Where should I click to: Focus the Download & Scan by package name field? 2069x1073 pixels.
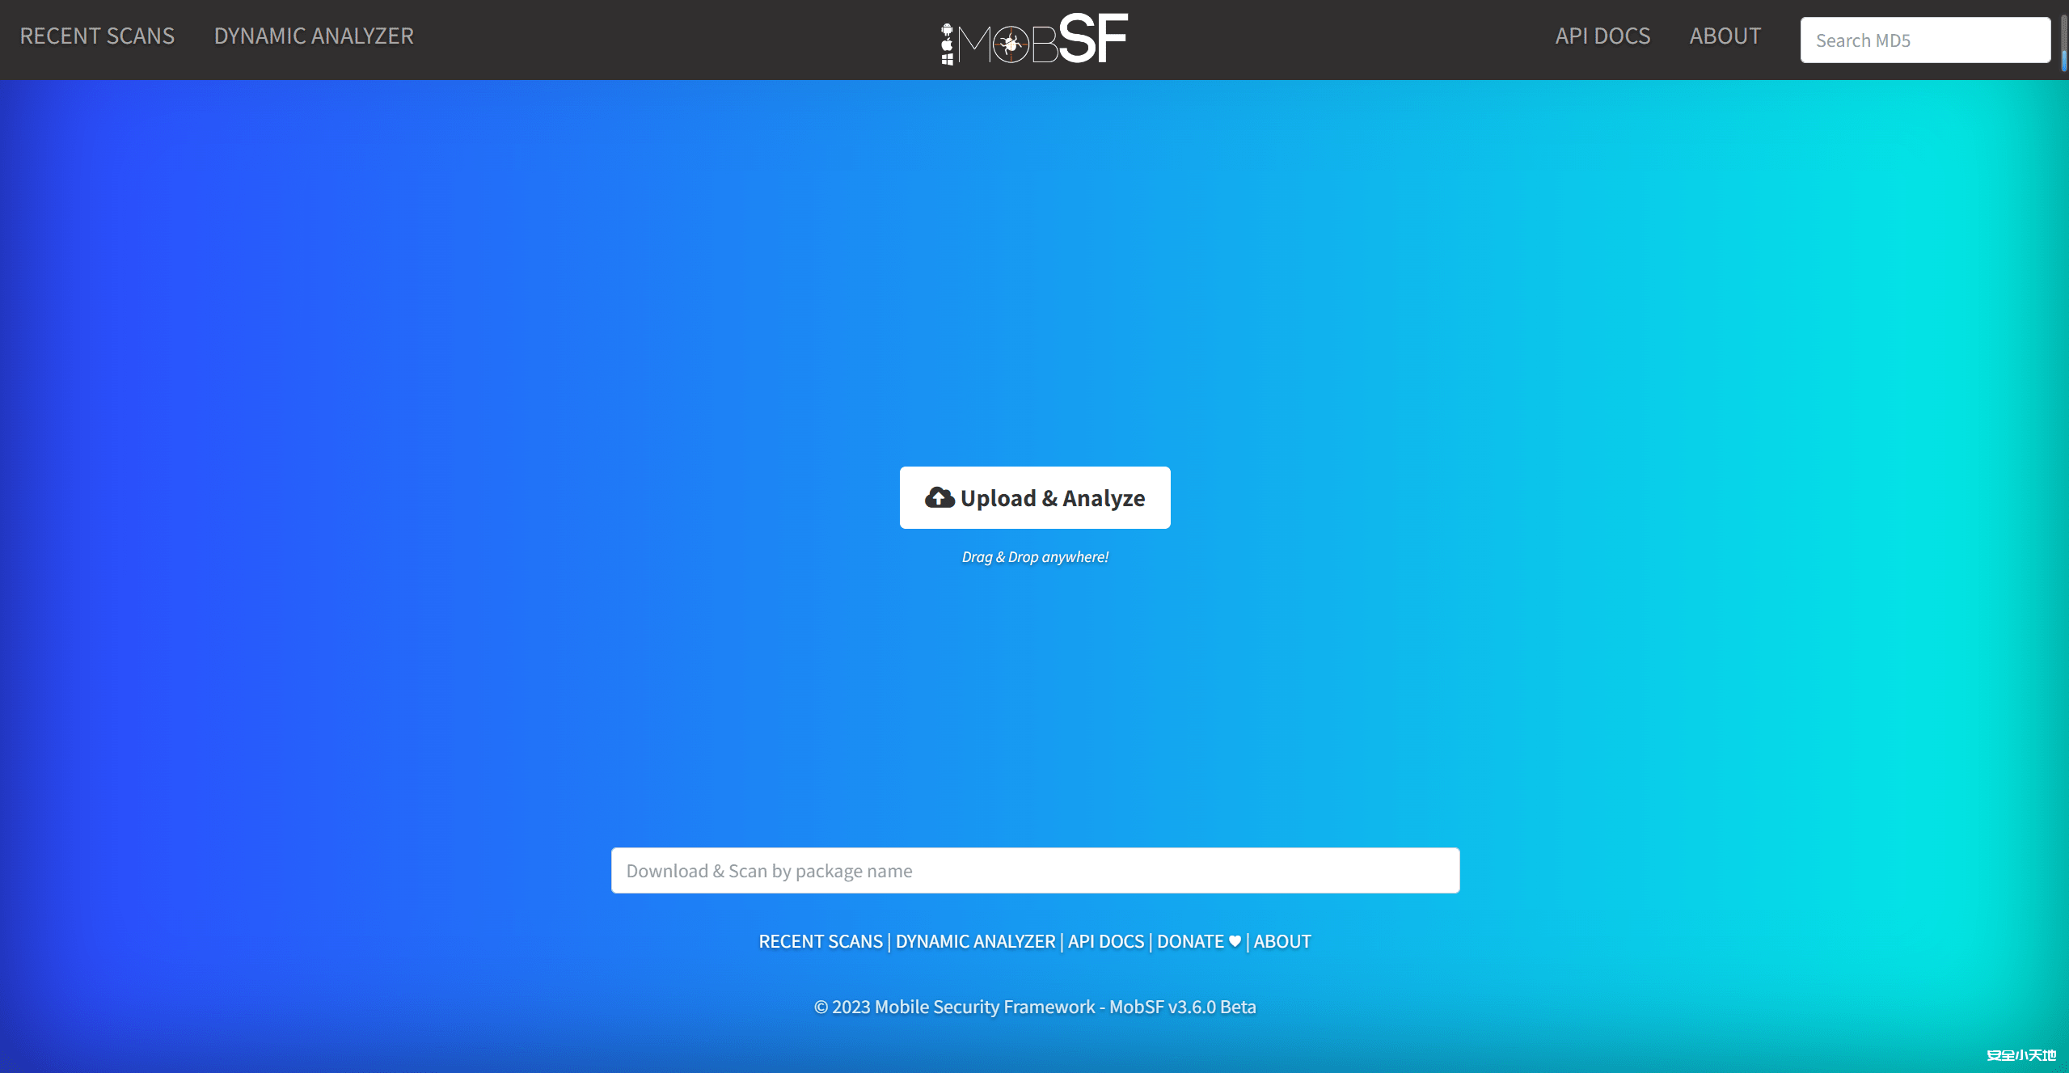(x=1035, y=871)
